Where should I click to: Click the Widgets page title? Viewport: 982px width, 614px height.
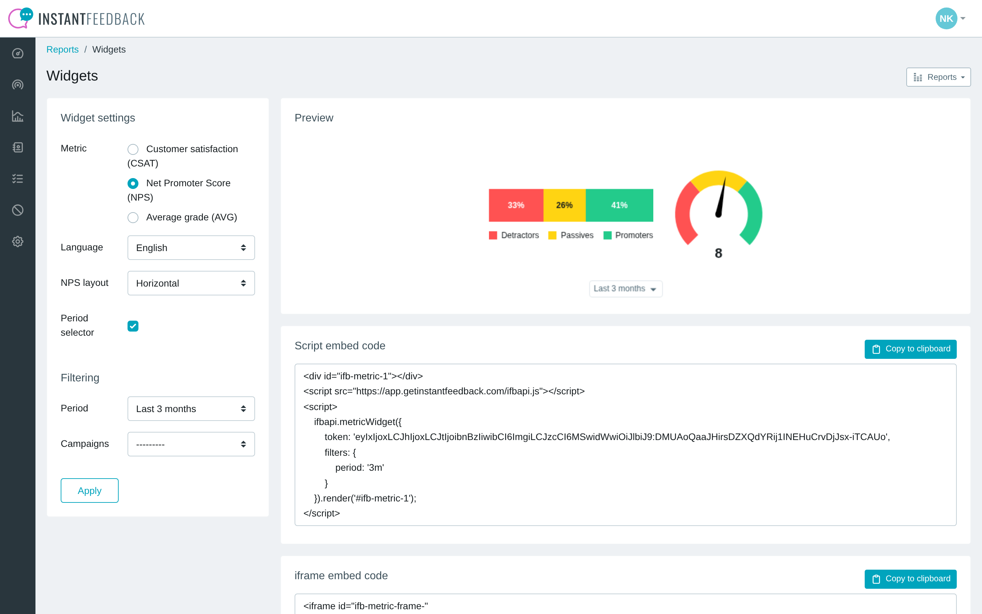pyautogui.click(x=72, y=76)
